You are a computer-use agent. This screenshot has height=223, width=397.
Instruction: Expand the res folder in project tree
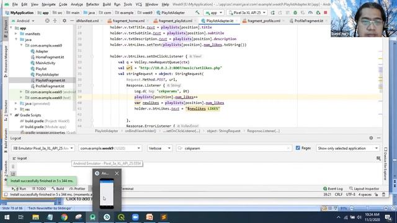pos(16,109)
